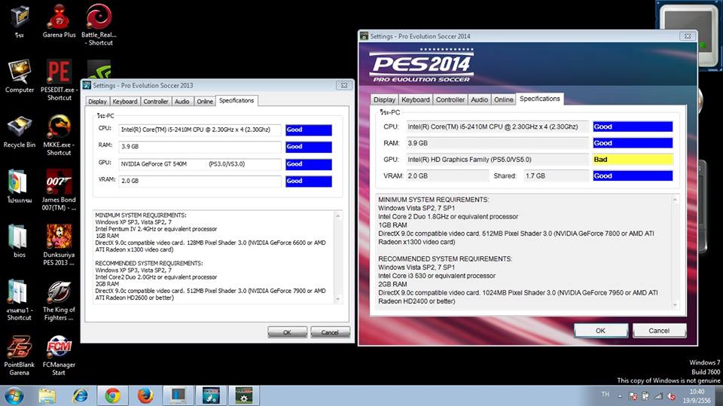Screen dimensions: 723x406
Task: Open the Audio tab in PES 2013 settings
Action: [x=182, y=102]
